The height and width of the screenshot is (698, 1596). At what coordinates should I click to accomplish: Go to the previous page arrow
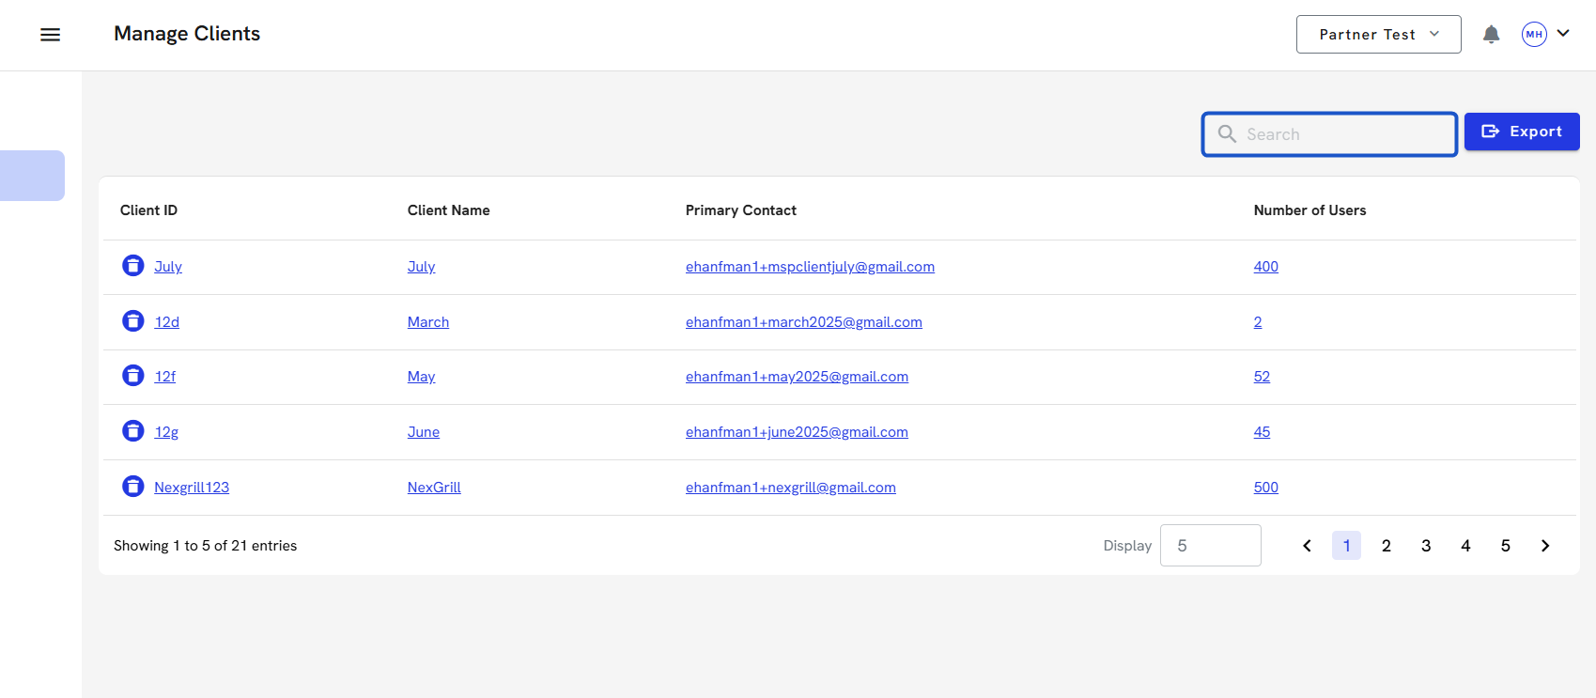[x=1307, y=546]
